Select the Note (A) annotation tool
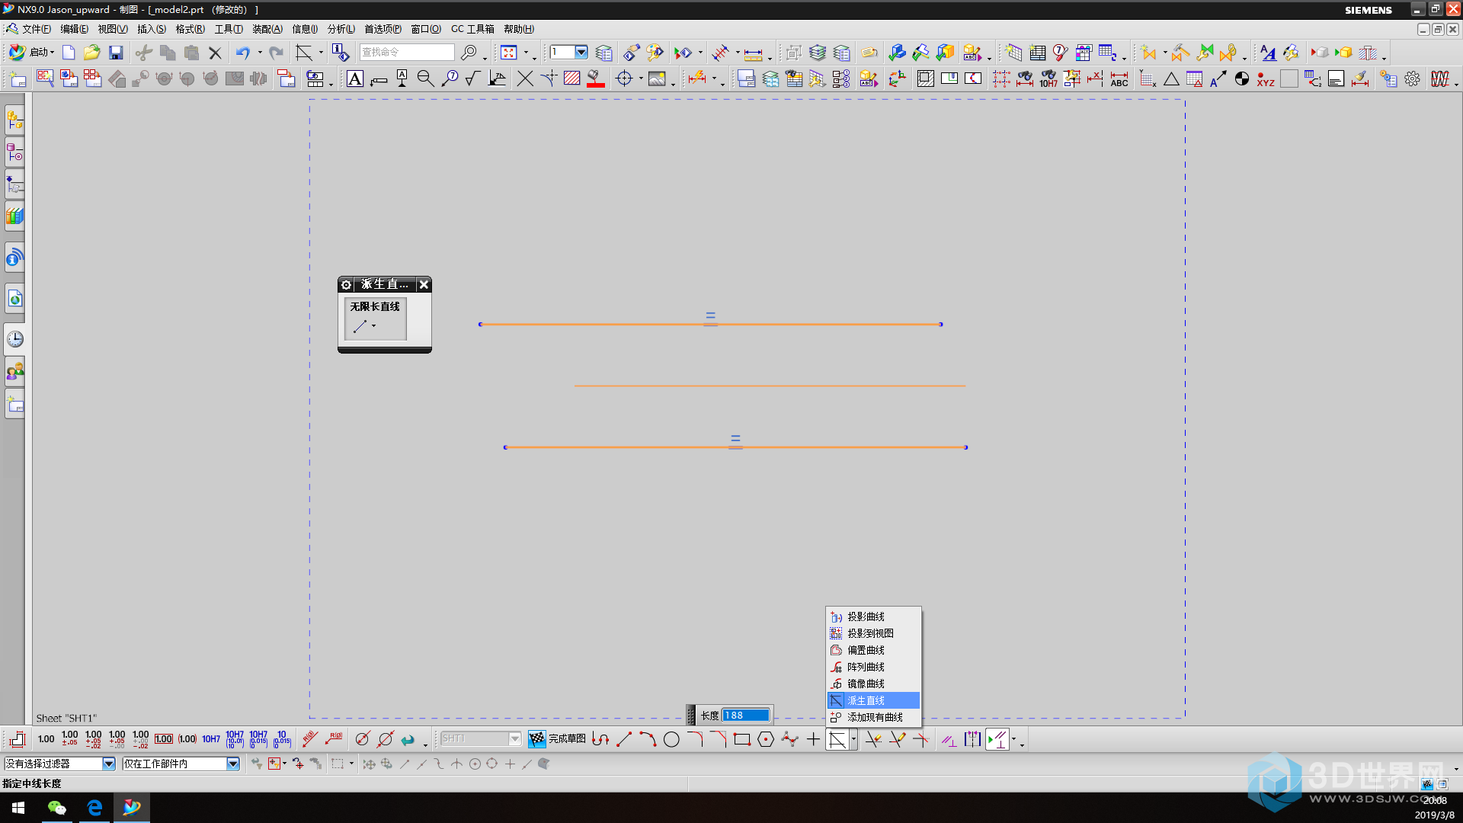Viewport: 1463px width, 823px height. (x=355, y=79)
